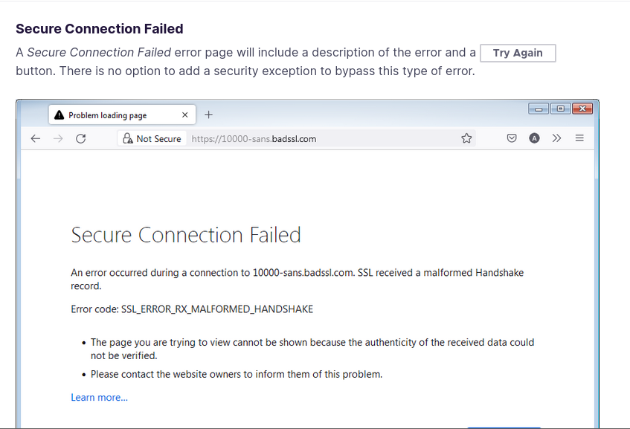Bookmark page with the star icon
Image resolution: width=630 pixels, height=429 pixels.
pyautogui.click(x=466, y=138)
